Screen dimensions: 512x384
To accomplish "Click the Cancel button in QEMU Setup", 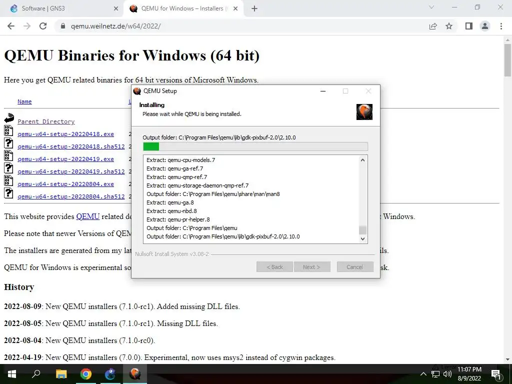I will pos(355,267).
